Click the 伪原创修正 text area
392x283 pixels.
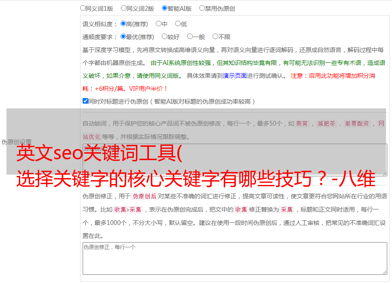click(235, 258)
